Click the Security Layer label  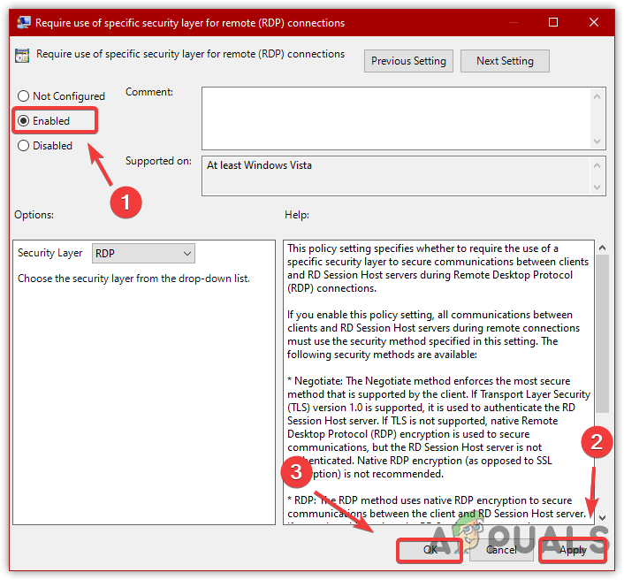[50, 253]
